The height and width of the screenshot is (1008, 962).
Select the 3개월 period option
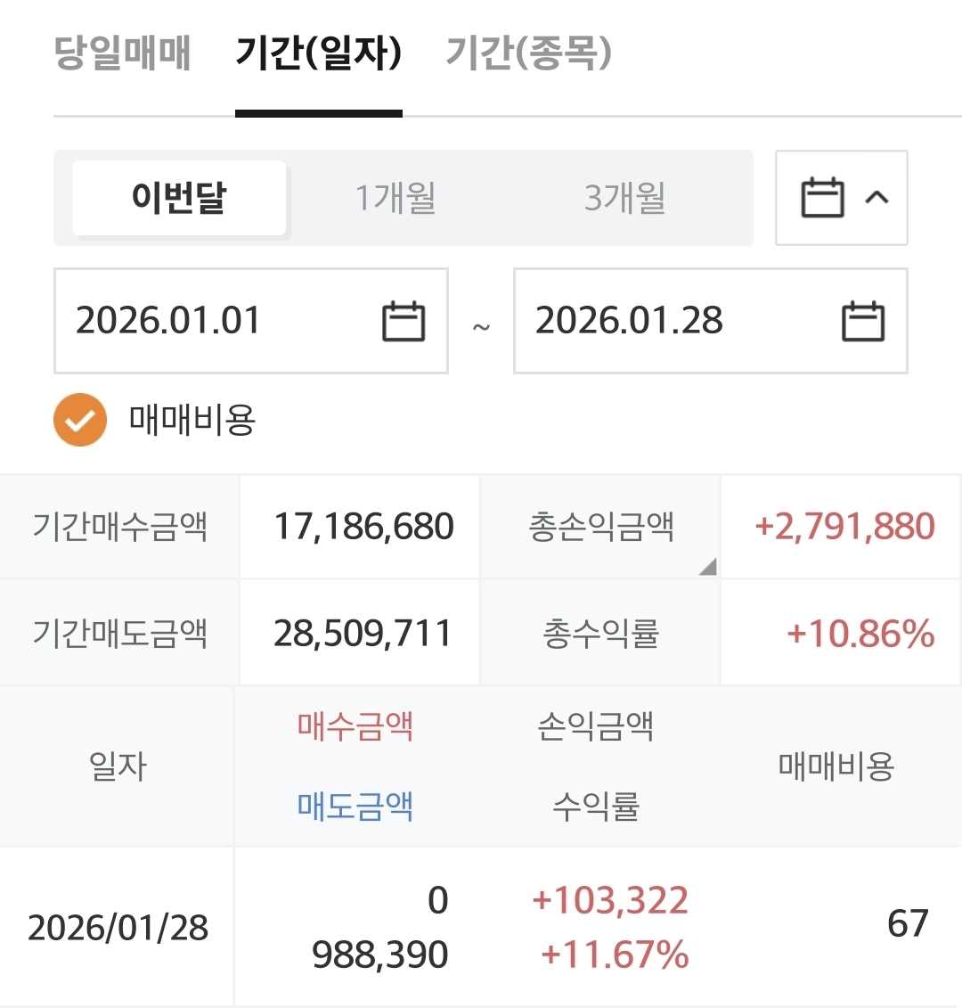click(624, 198)
